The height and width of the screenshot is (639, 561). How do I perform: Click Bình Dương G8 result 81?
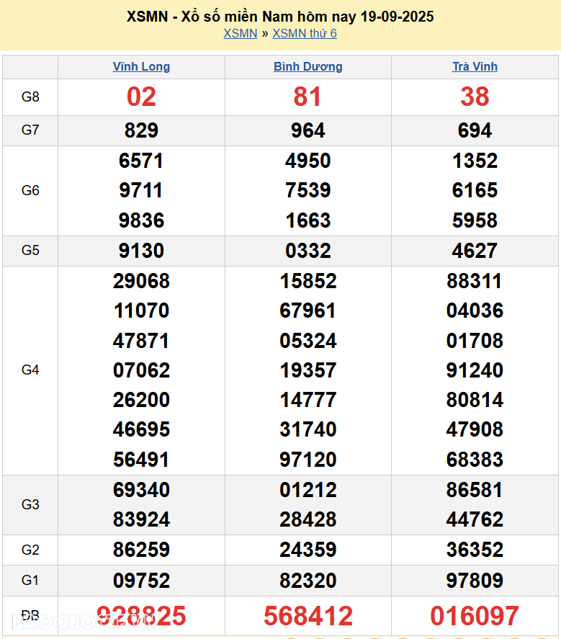tap(308, 97)
